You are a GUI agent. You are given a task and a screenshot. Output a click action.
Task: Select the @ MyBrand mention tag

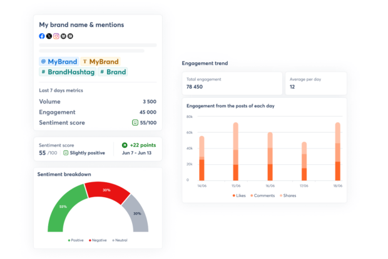click(x=59, y=62)
